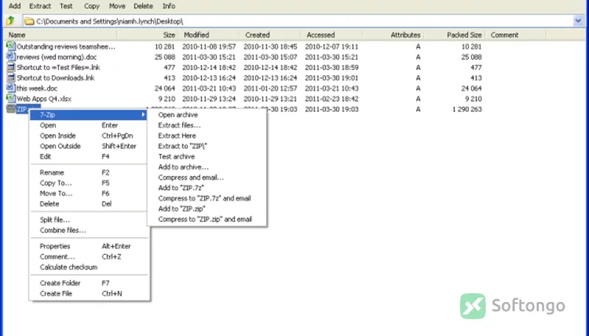Click the Move toolbar button
Screen dimensions: 589x336
point(117,6)
